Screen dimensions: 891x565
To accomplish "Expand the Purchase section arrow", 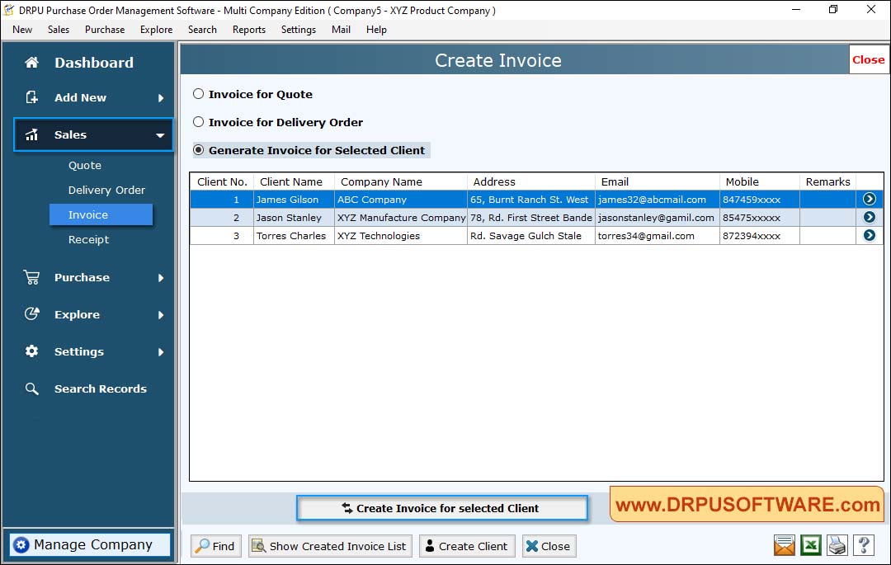I will 161,278.
